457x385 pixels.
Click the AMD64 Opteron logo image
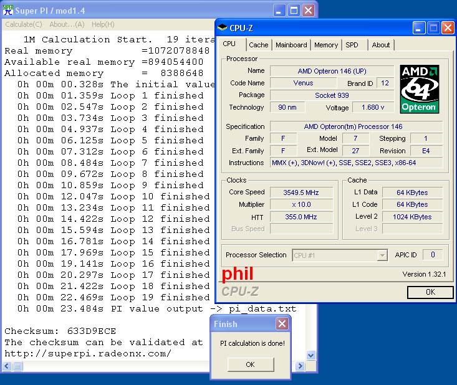tap(420, 89)
